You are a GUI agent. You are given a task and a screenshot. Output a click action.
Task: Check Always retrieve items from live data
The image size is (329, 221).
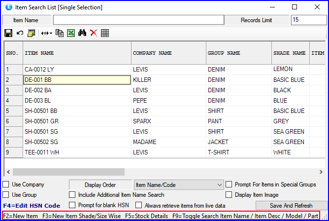tap(138, 205)
